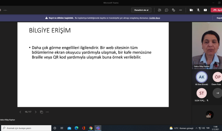This screenshot has width=222, height=131.
Task: Go to the previous slide arrow
Action: 20,112
